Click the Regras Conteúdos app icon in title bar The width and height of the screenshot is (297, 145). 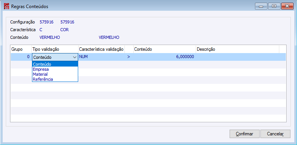7,7
